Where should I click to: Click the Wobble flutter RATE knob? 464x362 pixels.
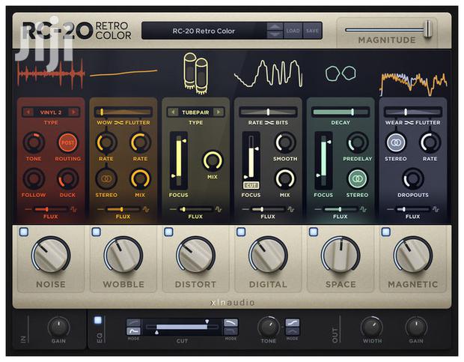[140, 142]
